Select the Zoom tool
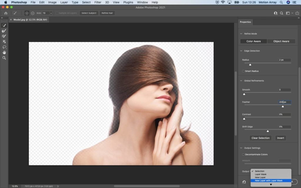 pyautogui.click(x=4, y=58)
